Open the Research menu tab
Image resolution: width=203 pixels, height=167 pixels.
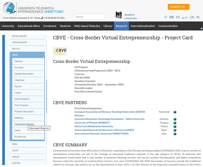(121, 26)
